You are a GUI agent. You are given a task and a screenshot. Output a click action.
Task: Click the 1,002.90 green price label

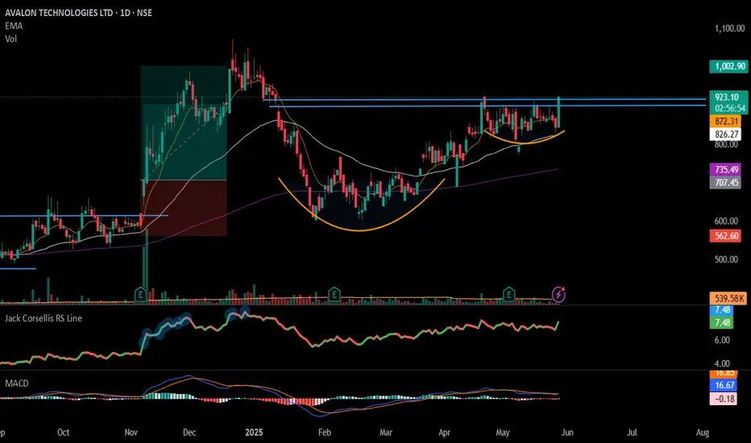point(728,66)
